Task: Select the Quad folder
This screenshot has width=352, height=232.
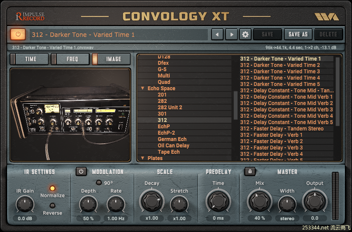Action: (x=164, y=82)
